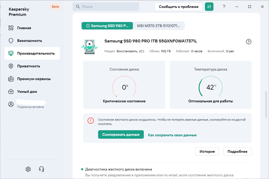Click the green tuning sliders icon
The width and height of the screenshot is (269, 179).
point(209,7)
